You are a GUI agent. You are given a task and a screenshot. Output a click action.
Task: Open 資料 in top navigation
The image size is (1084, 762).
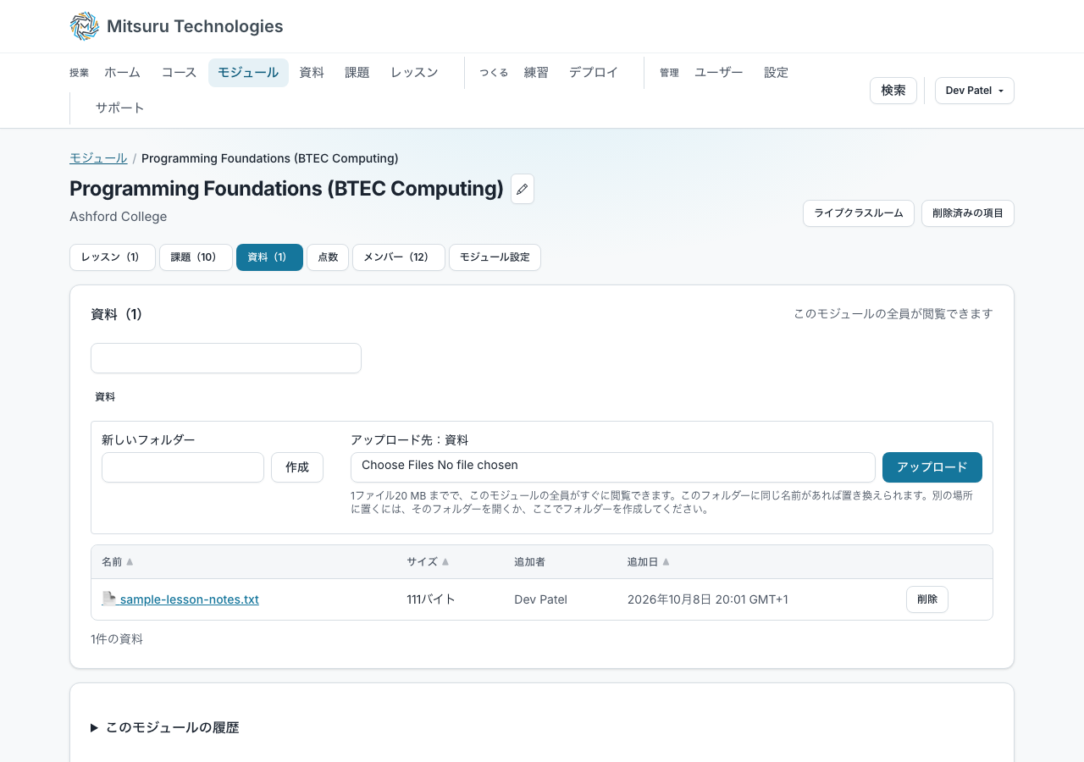point(312,73)
